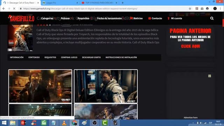Screen dimensions: 224x126
Task: Open the site search magnifier icon
Action: coord(212,18)
